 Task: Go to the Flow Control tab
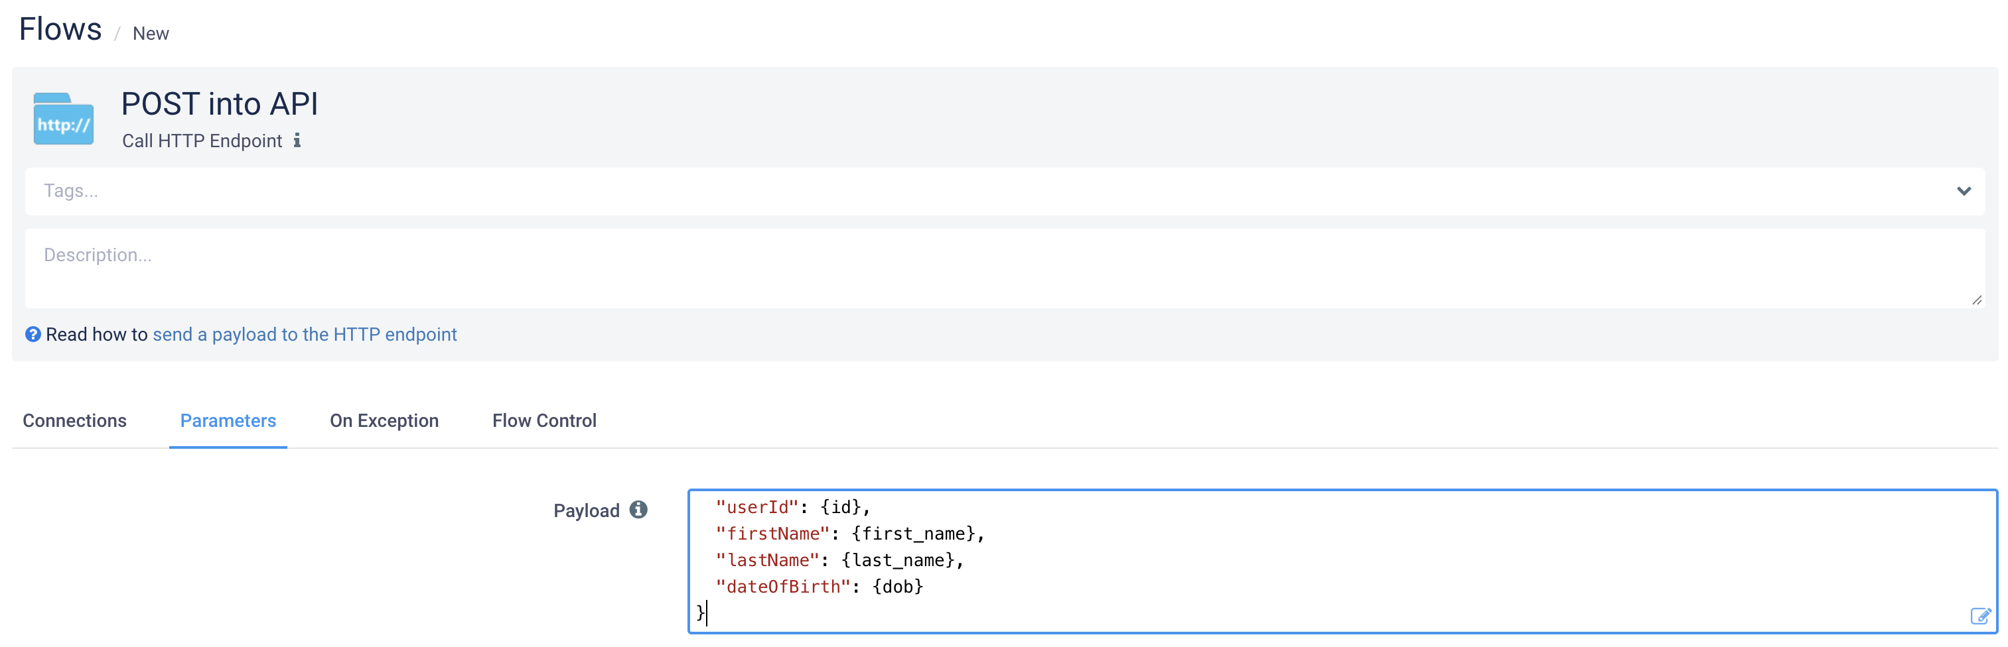(544, 420)
